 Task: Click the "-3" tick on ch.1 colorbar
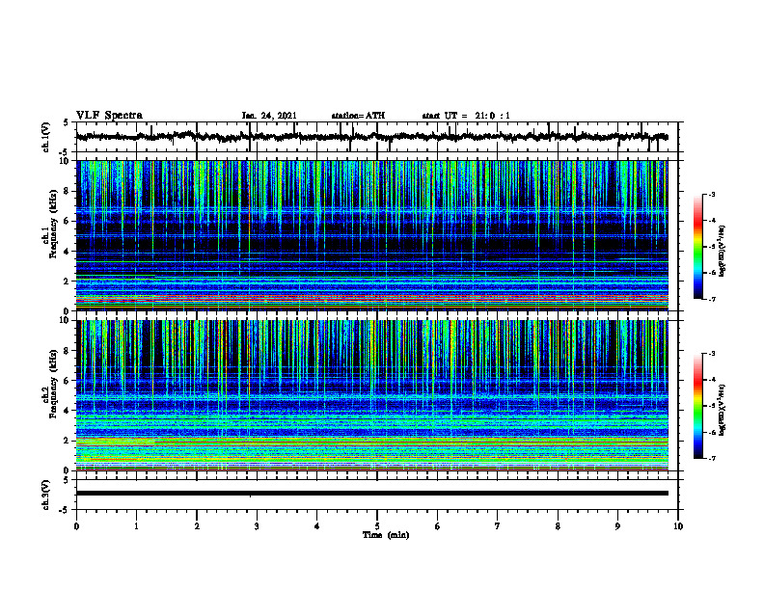click(x=712, y=195)
